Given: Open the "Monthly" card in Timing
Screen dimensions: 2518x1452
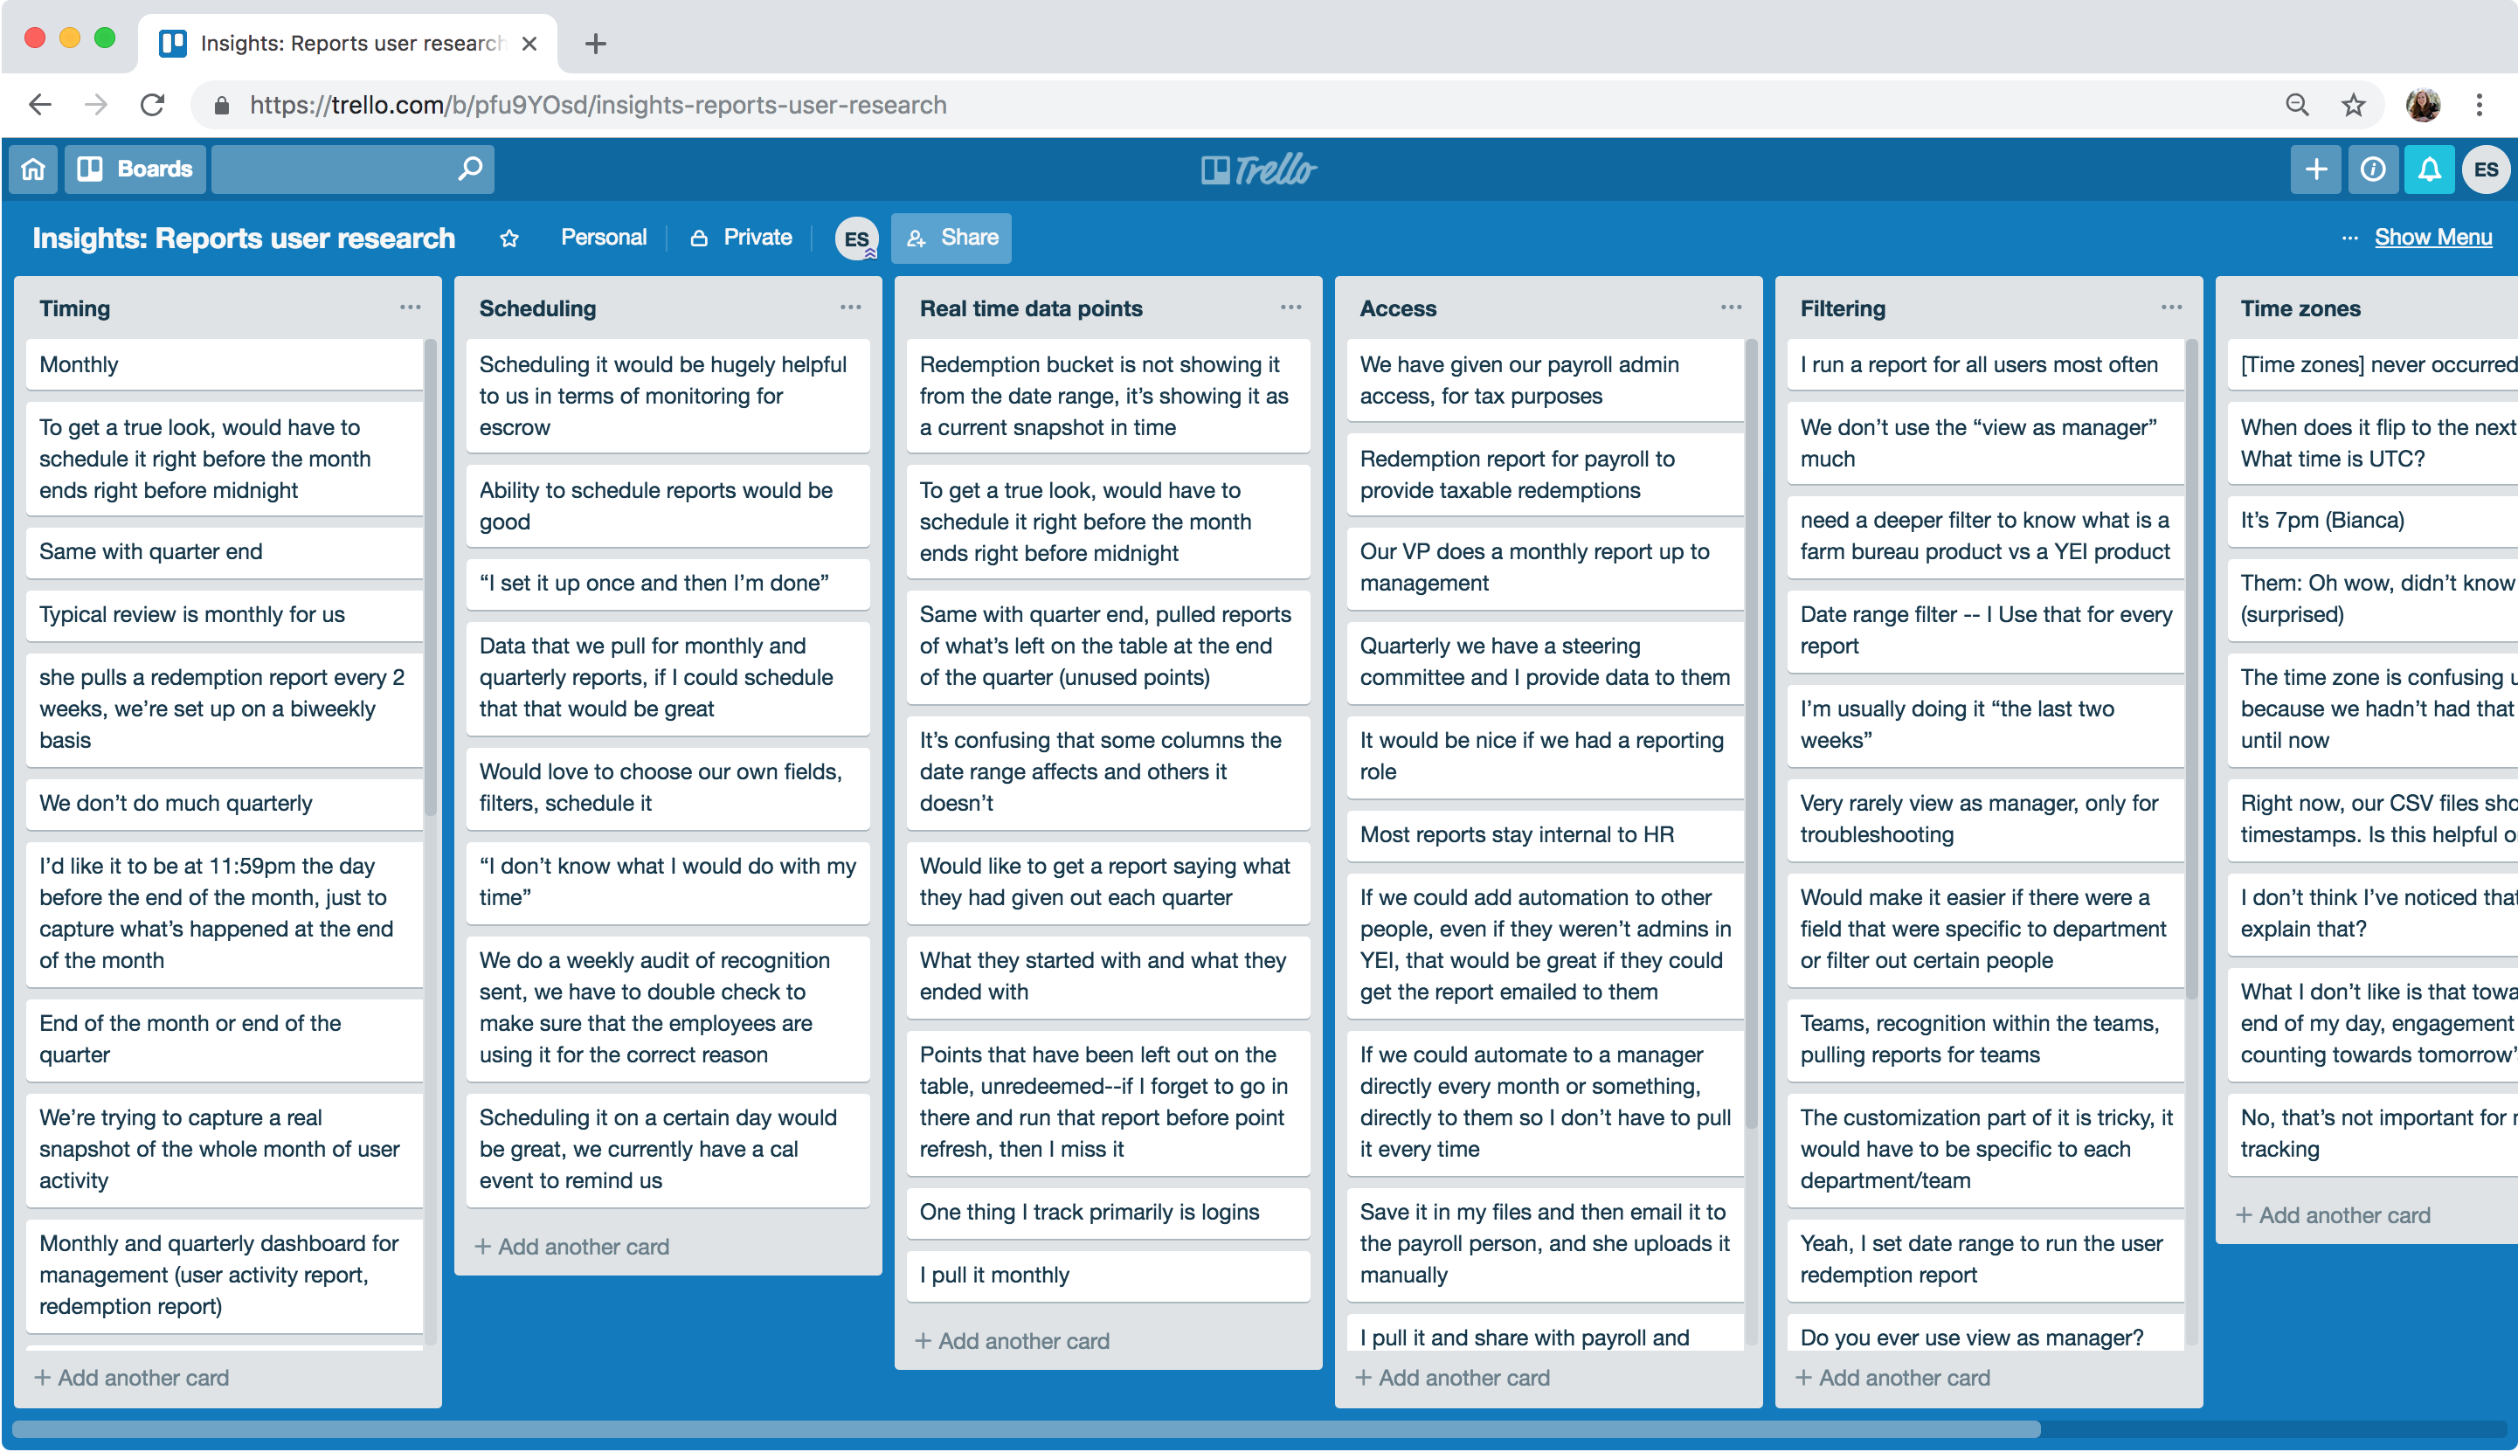Looking at the screenshot, I should (x=225, y=365).
